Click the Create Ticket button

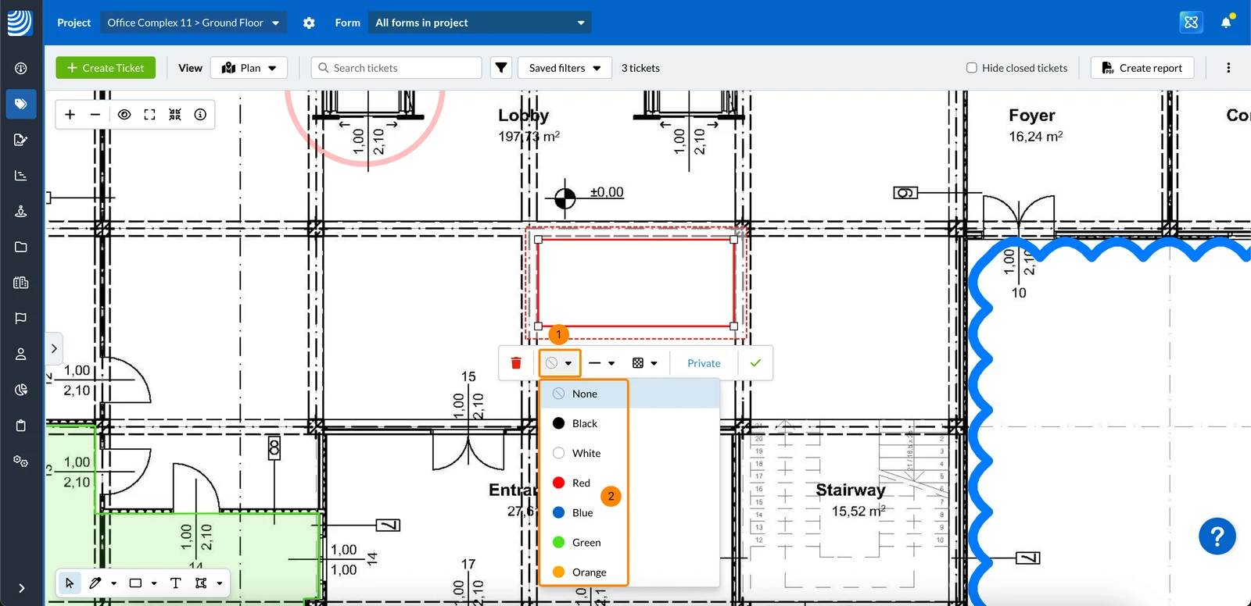click(106, 68)
